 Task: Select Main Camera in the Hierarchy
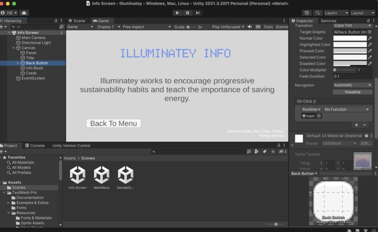pyautogui.click(x=33, y=38)
